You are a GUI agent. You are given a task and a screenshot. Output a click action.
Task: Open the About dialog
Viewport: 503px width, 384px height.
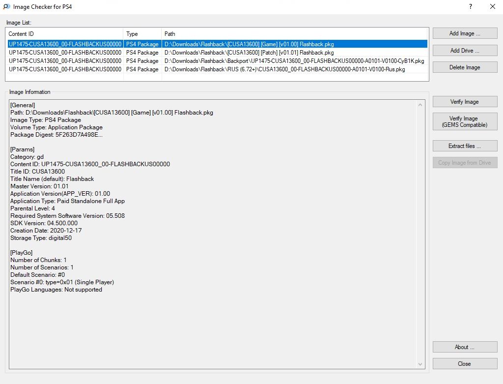pos(465,347)
